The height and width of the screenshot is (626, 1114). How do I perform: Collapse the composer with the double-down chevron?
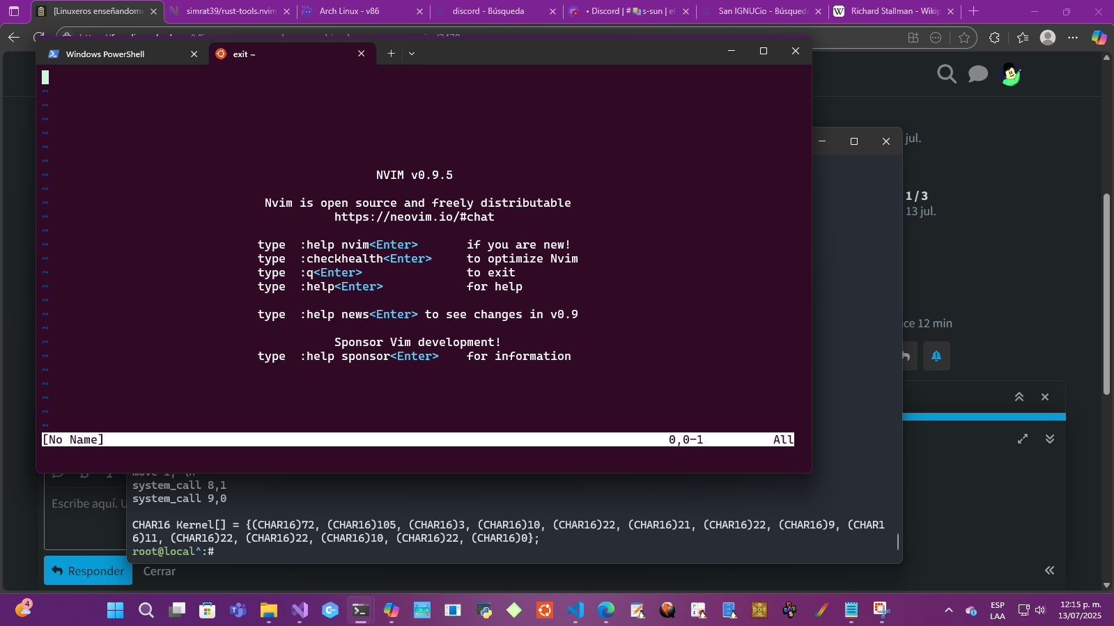pyautogui.click(x=1050, y=439)
